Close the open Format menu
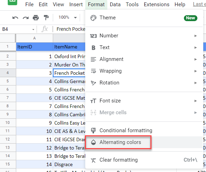The image size is (206, 172). tap(96, 4)
